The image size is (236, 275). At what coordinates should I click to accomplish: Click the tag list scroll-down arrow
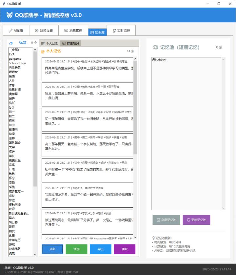click(35, 255)
